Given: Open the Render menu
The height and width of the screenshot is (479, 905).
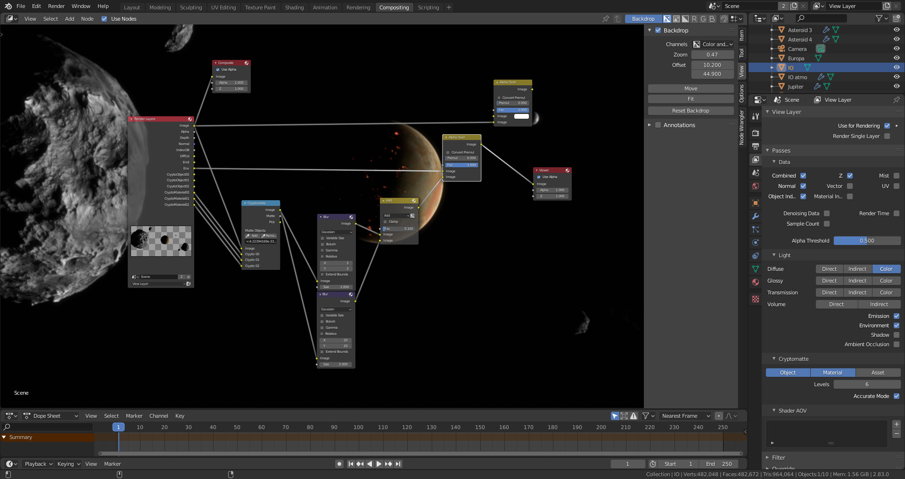Looking at the screenshot, I should (x=56, y=6).
